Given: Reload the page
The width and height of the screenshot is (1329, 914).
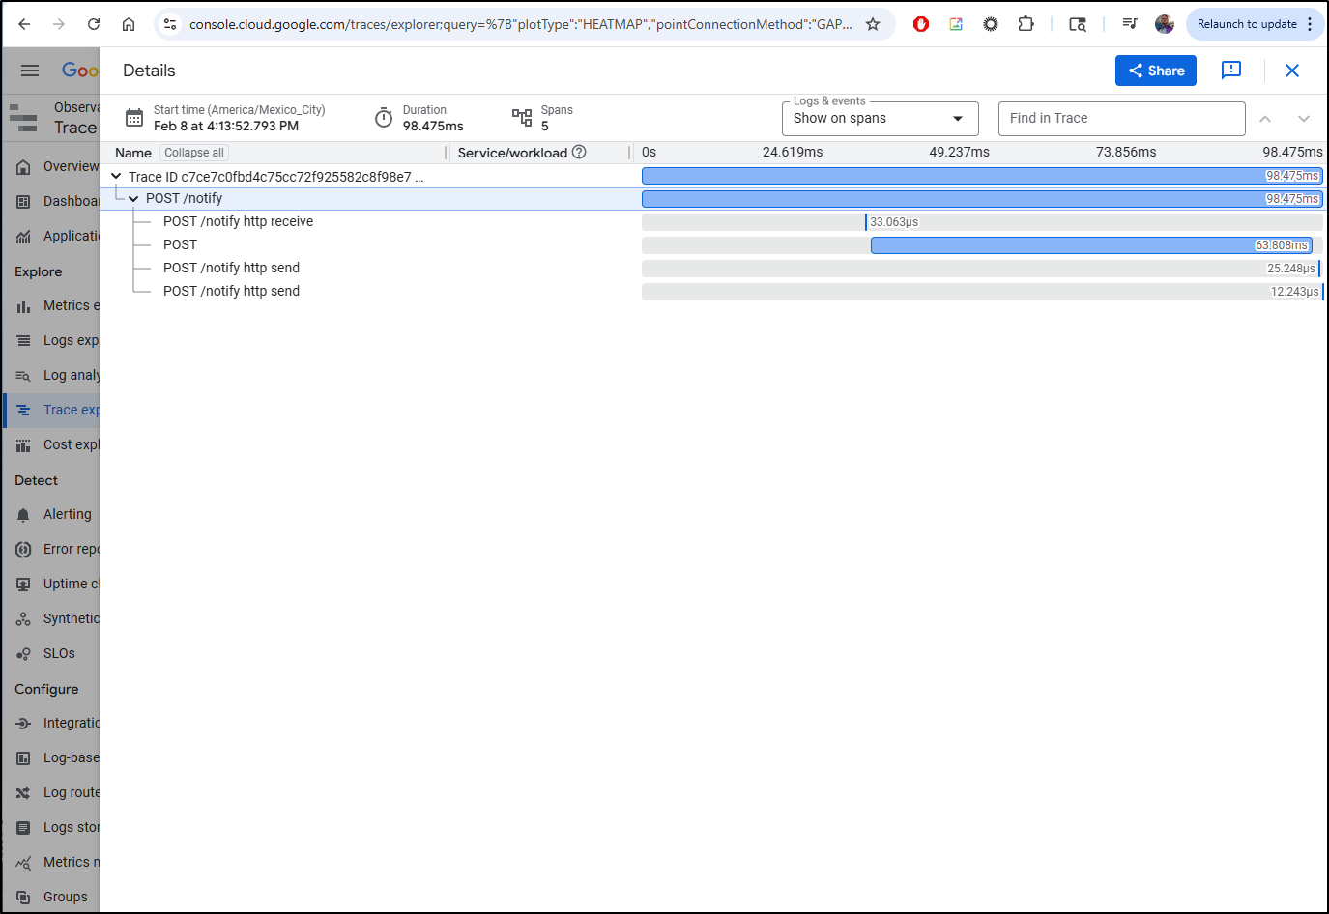Looking at the screenshot, I should 94,24.
